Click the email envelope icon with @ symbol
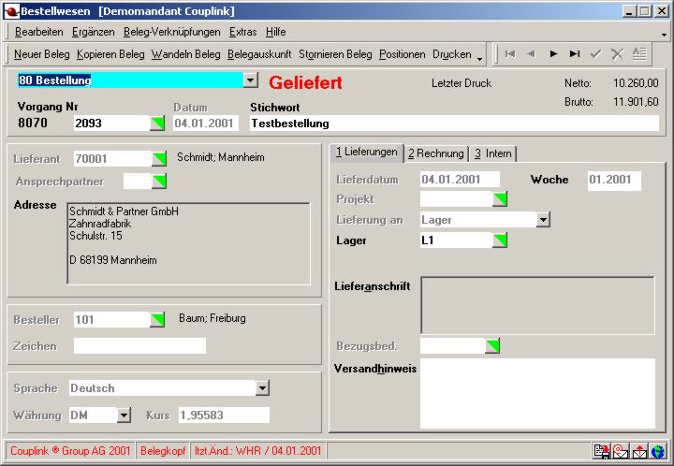Image resolution: width=674 pixels, height=466 pixels. (621, 452)
